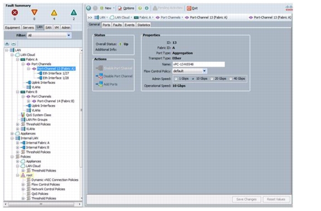Screen dimensions: 321x211
Task: Collapse the Port-Channel 13 node
Action: point(28,69)
